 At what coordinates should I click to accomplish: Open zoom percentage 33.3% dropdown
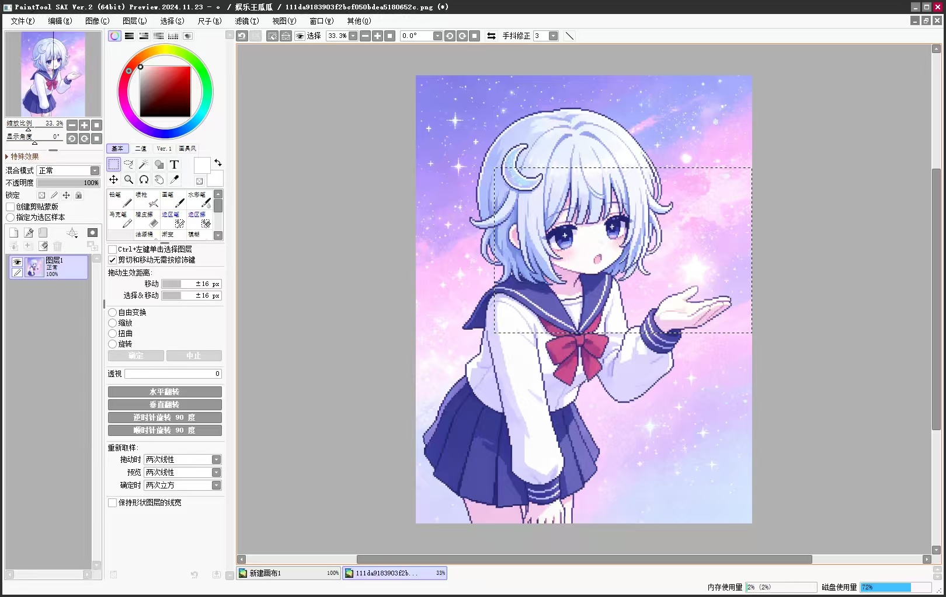(x=353, y=36)
